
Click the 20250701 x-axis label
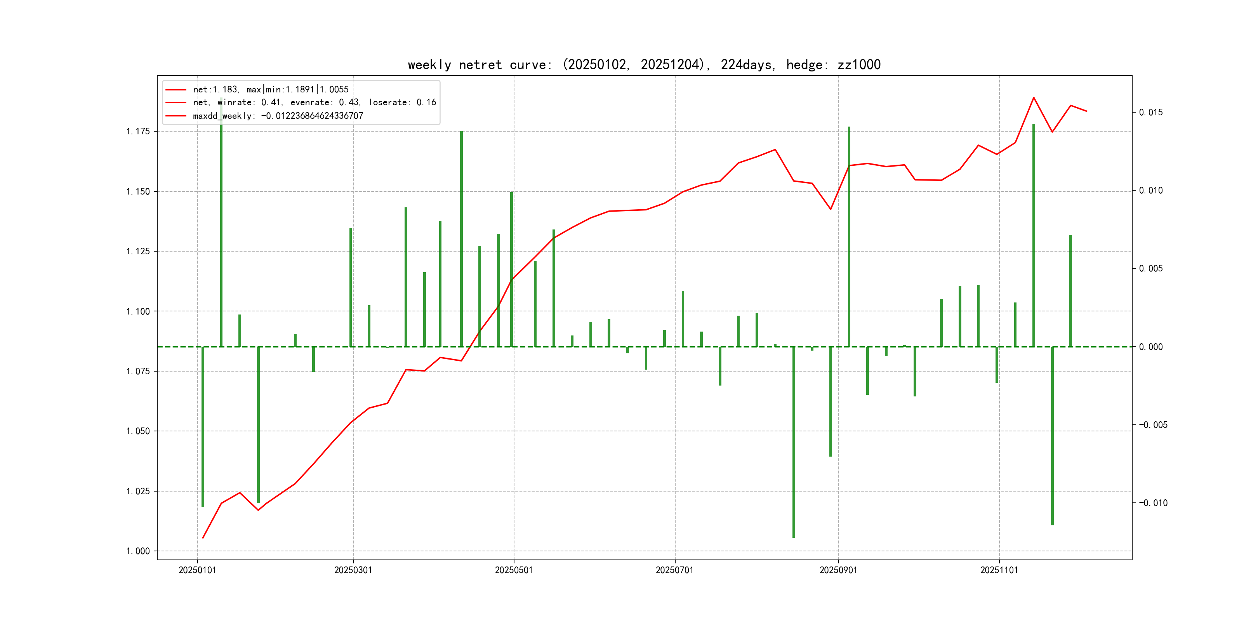coord(674,570)
